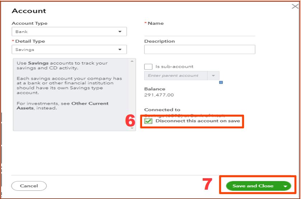Click the Account dialog heading
Viewport: 301px width, 199px height.
[29, 11]
